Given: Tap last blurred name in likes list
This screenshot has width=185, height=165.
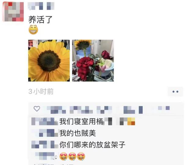Looking at the screenshot, I should [164, 108].
